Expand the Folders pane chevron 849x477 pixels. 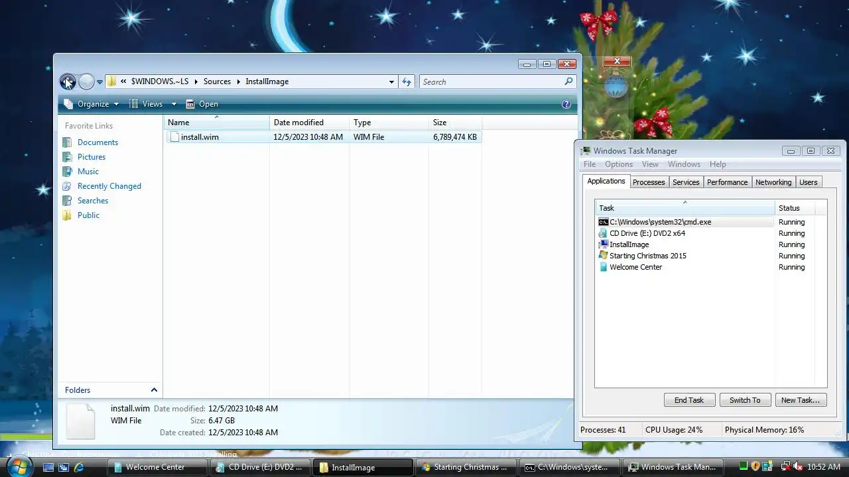[154, 390]
